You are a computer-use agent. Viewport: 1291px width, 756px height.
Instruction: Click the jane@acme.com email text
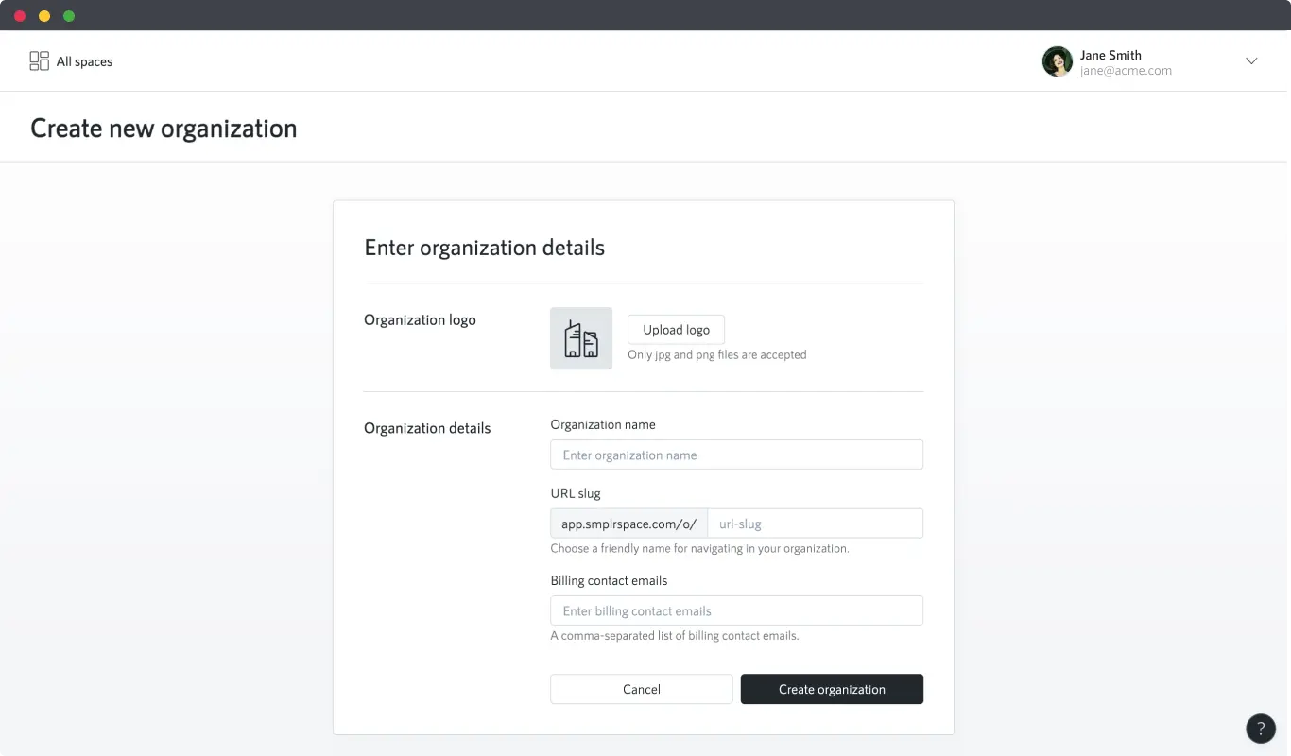[x=1126, y=71]
